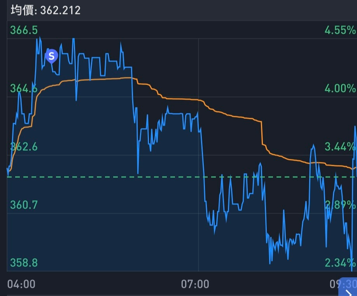This screenshot has height=296, width=357.
Task: Click the 4.00% percentage label
Action: click(x=340, y=89)
